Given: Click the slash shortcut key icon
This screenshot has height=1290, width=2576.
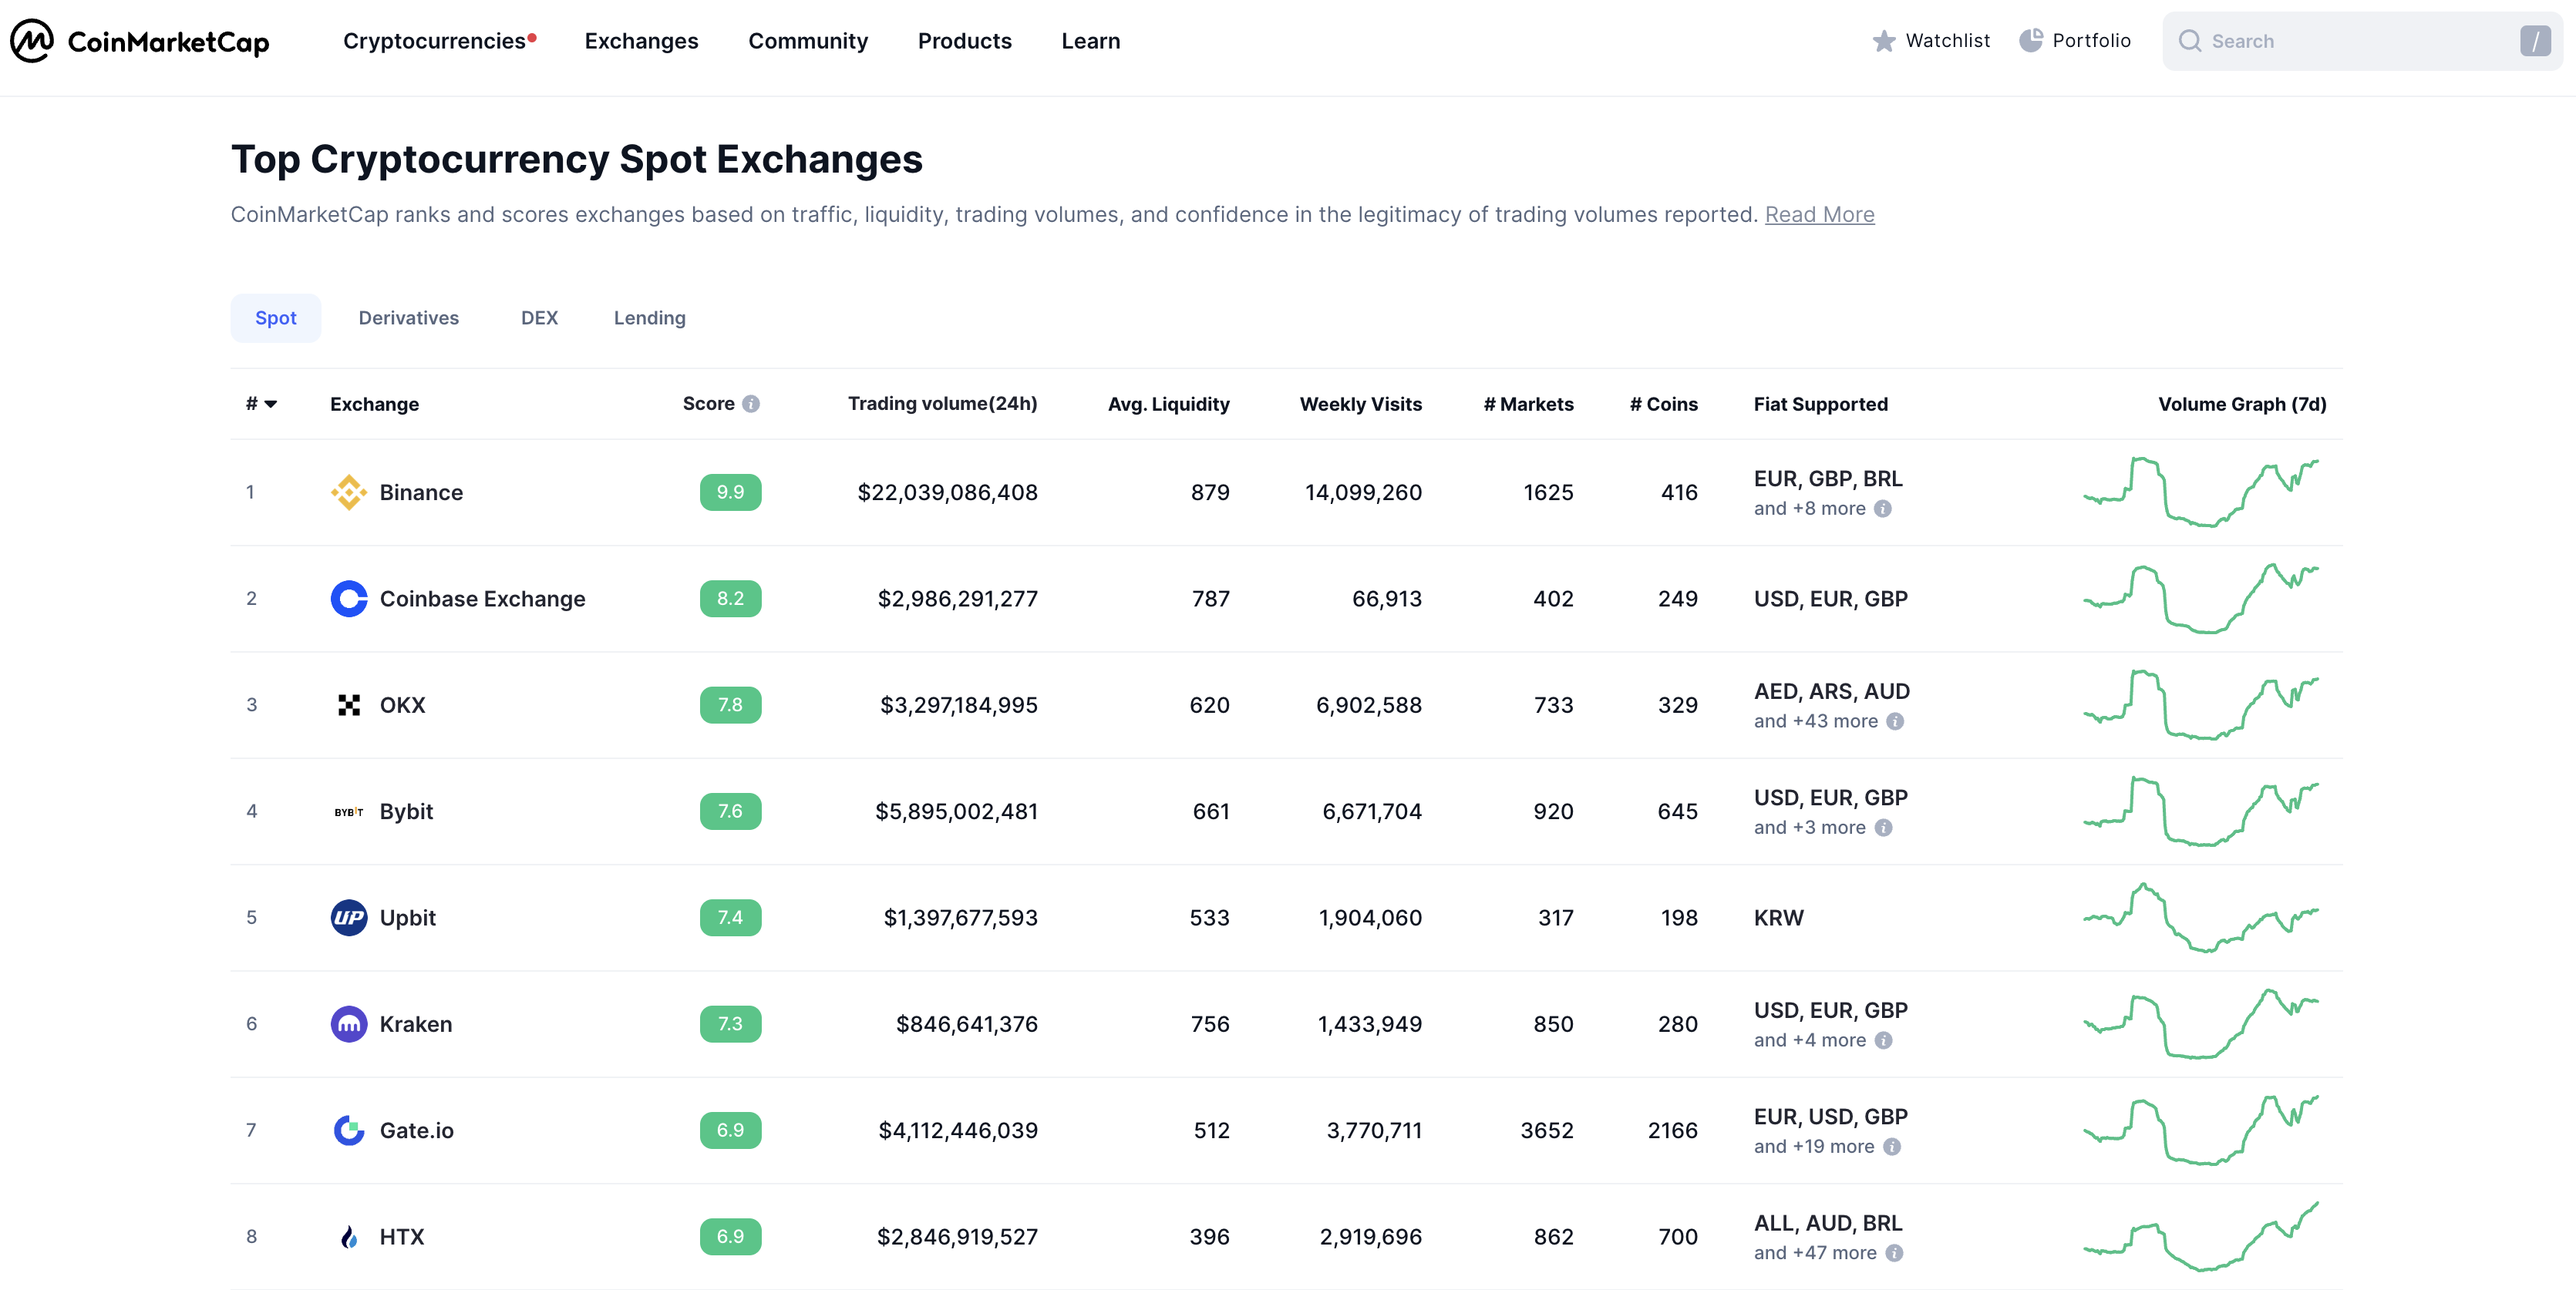Looking at the screenshot, I should (x=2535, y=41).
